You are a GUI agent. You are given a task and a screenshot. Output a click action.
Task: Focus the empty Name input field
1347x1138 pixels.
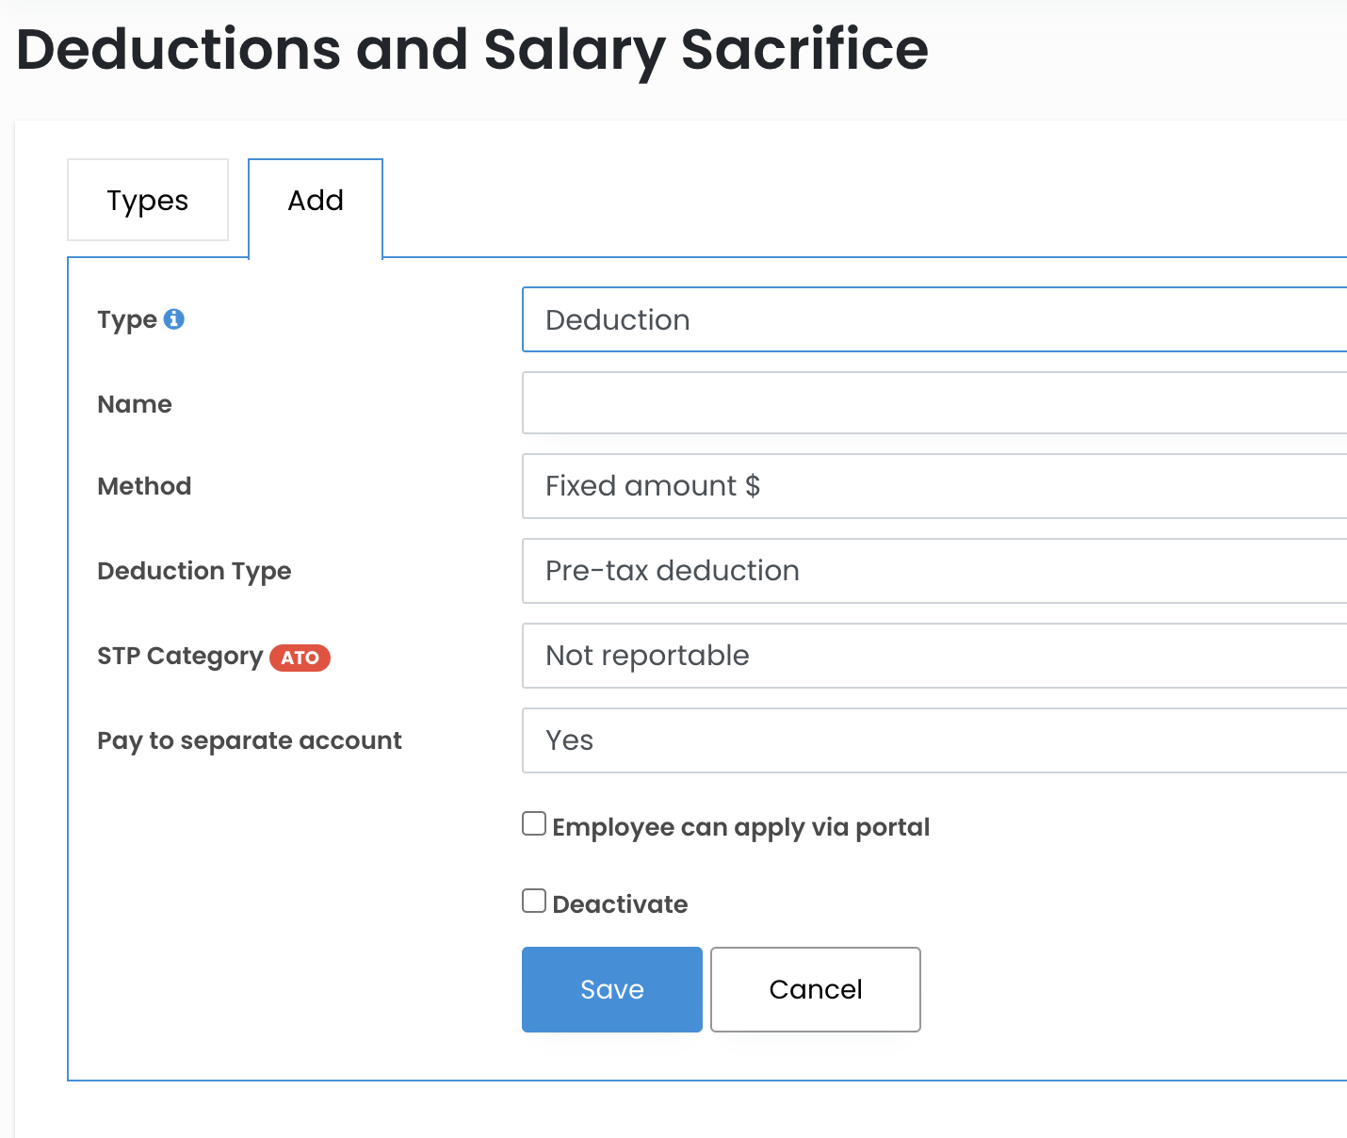tap(933, 403)
